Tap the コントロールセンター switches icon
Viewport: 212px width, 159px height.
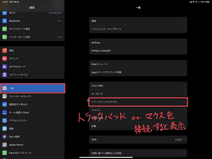pos(5,96)
